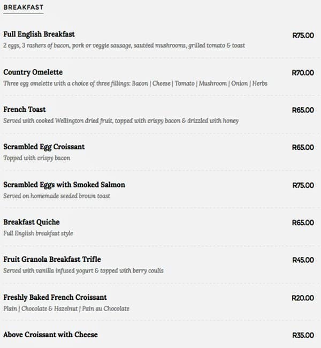Screen dimensions: 321x348
Task: Click the Country Omelette title
Action: [33, 72]
